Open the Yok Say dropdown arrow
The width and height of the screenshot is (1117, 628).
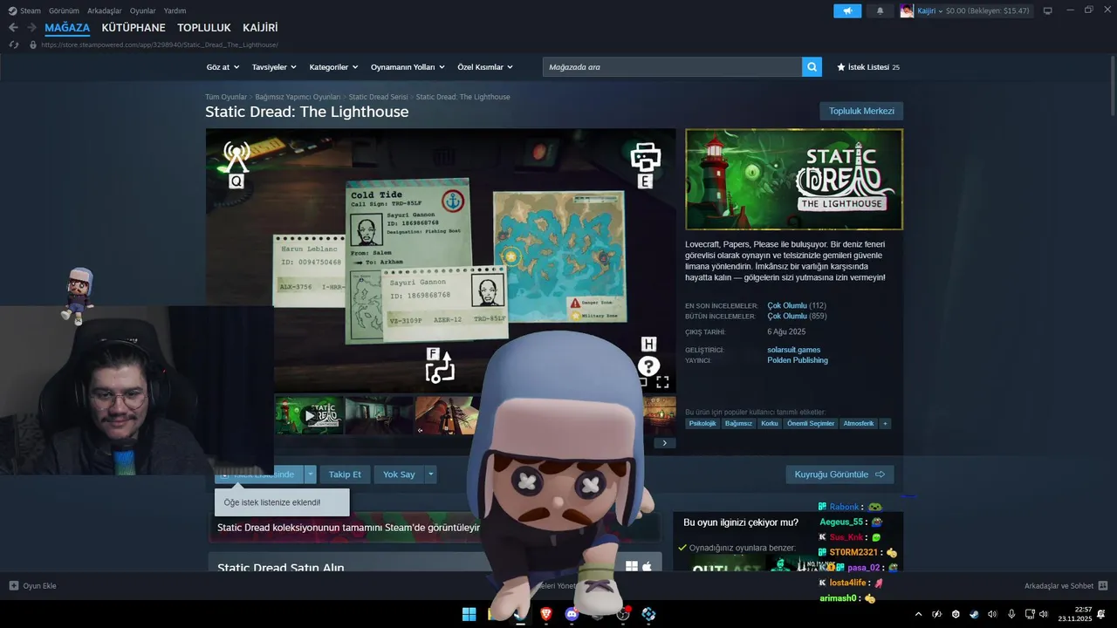[430, 474]
